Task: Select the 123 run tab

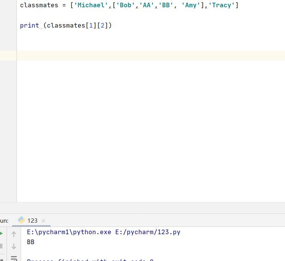Action: tap(31, 220)
